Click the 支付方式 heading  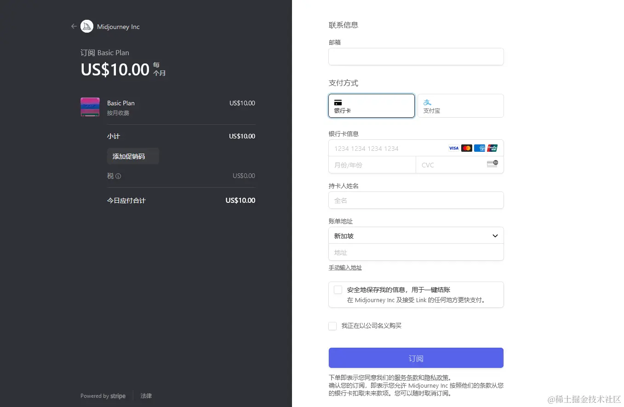coord(343,83)
